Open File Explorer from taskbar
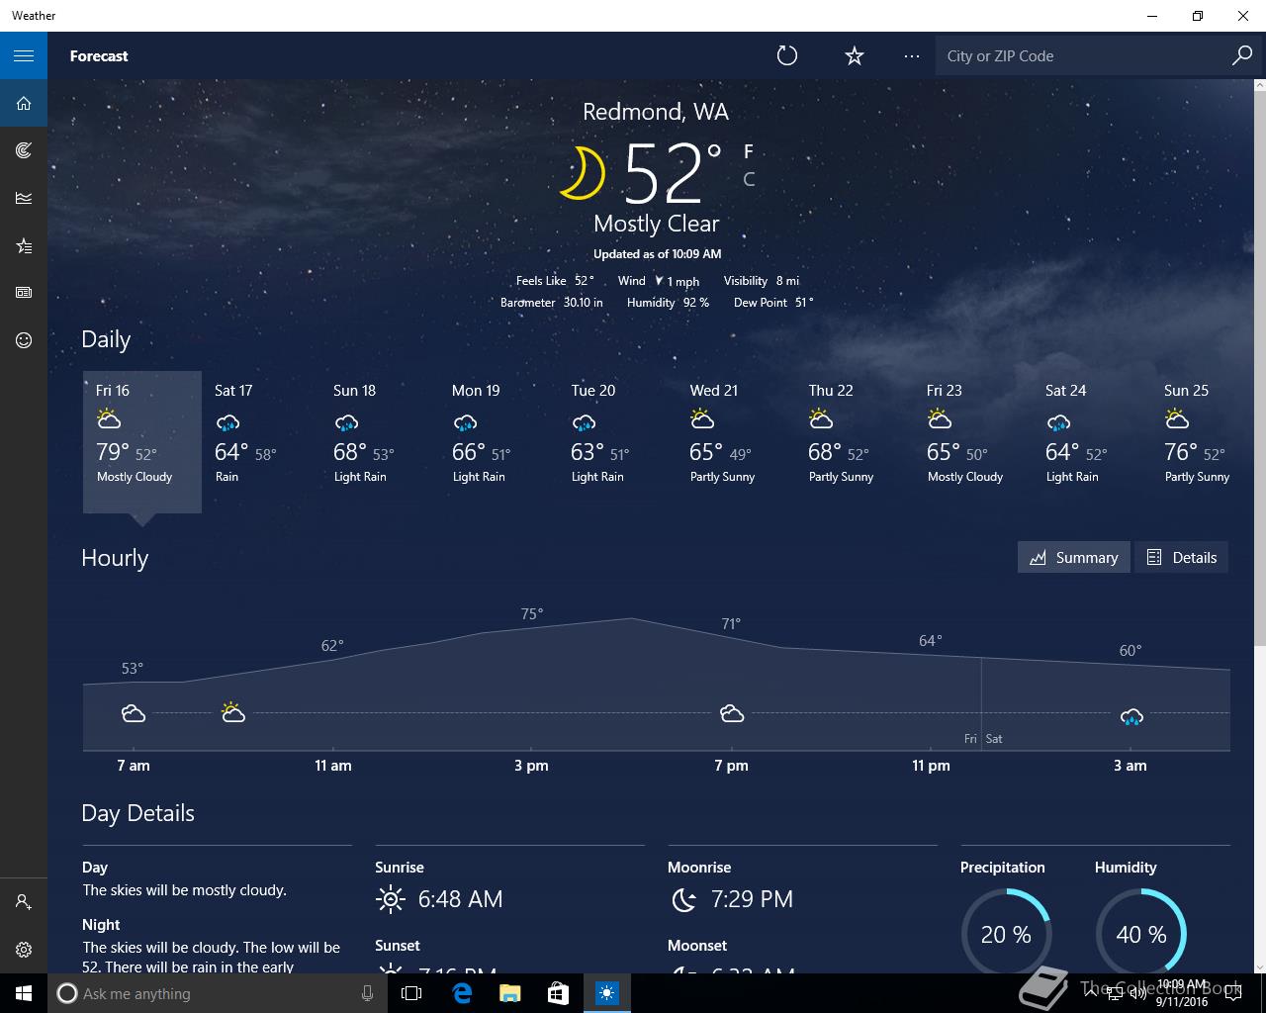This screenshot has height=1013, width=1266. [509, 993]
